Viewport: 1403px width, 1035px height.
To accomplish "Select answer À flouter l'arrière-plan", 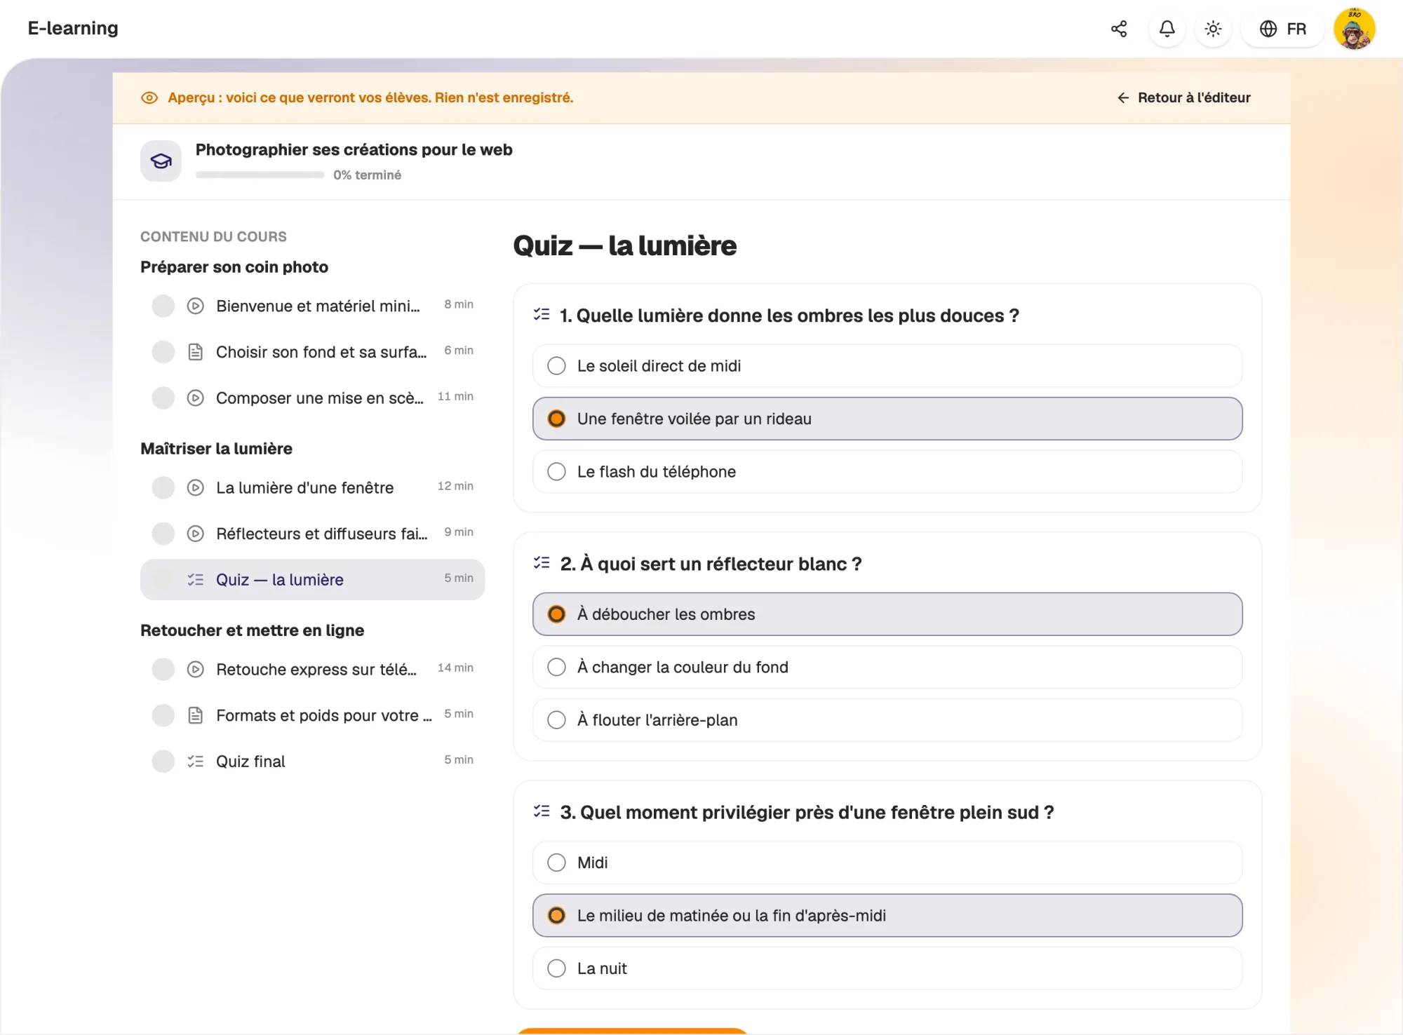I will click(x=887, y=720).
